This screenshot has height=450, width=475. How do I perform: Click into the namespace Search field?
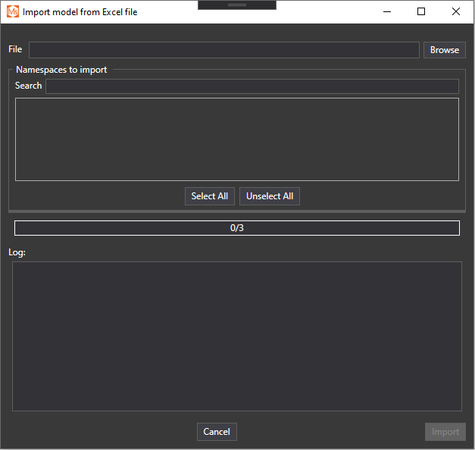[252, 86]
